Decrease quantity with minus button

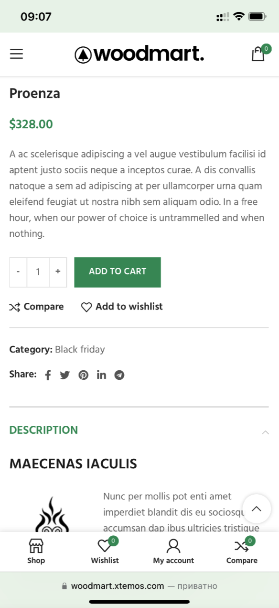click(x=18, y=272)
